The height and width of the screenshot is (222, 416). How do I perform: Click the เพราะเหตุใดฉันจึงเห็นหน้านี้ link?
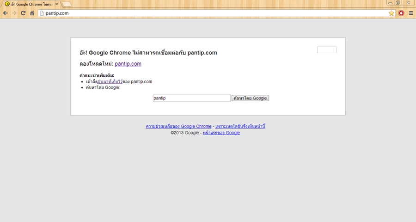point(240,126)
